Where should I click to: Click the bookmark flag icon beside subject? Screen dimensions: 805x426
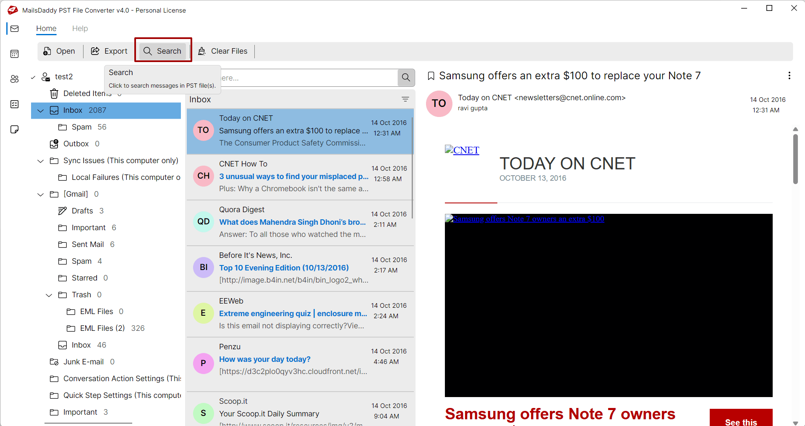431,76
